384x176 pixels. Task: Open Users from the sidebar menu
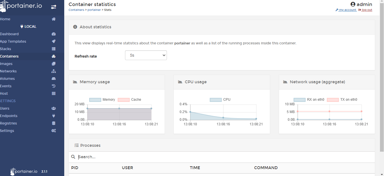coord(5,108)
